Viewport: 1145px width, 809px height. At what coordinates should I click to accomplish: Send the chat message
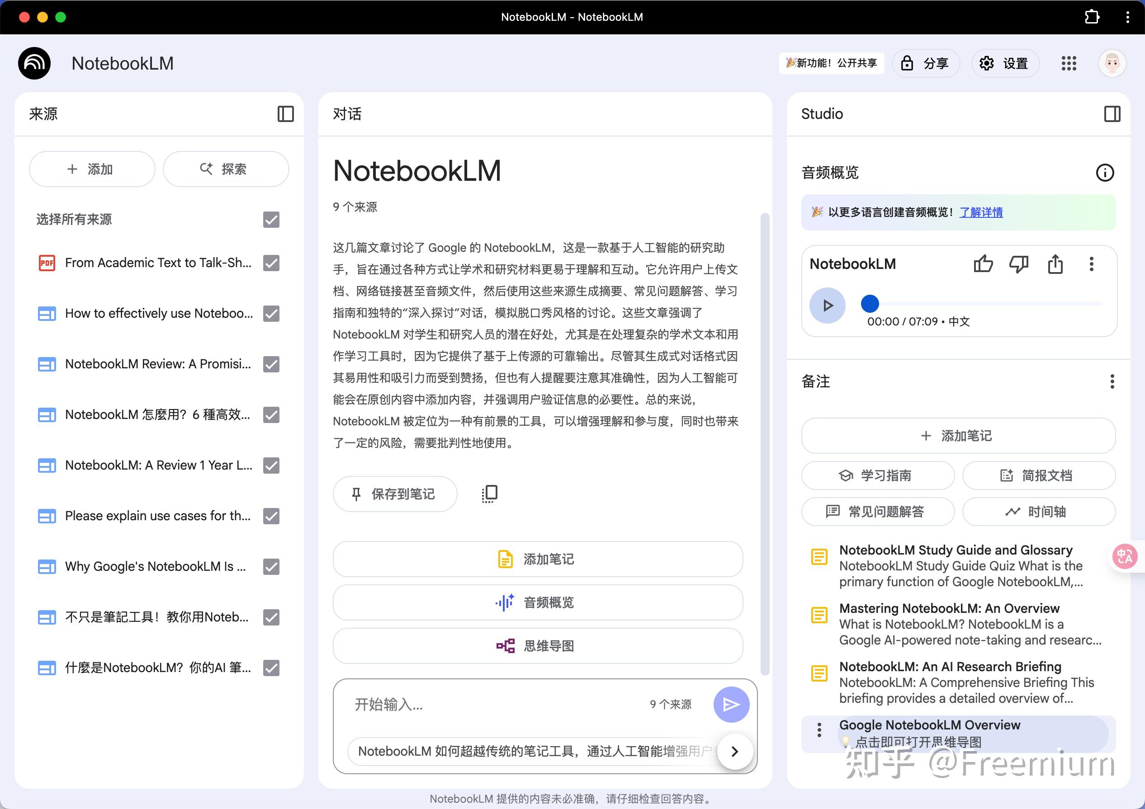coord(731,704)
